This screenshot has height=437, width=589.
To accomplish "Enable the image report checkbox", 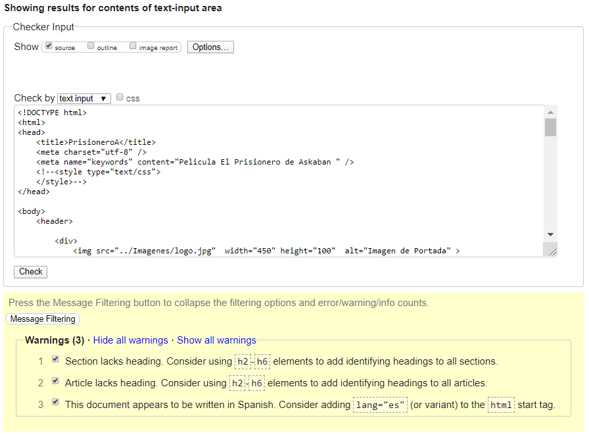I will coord(133,45).
